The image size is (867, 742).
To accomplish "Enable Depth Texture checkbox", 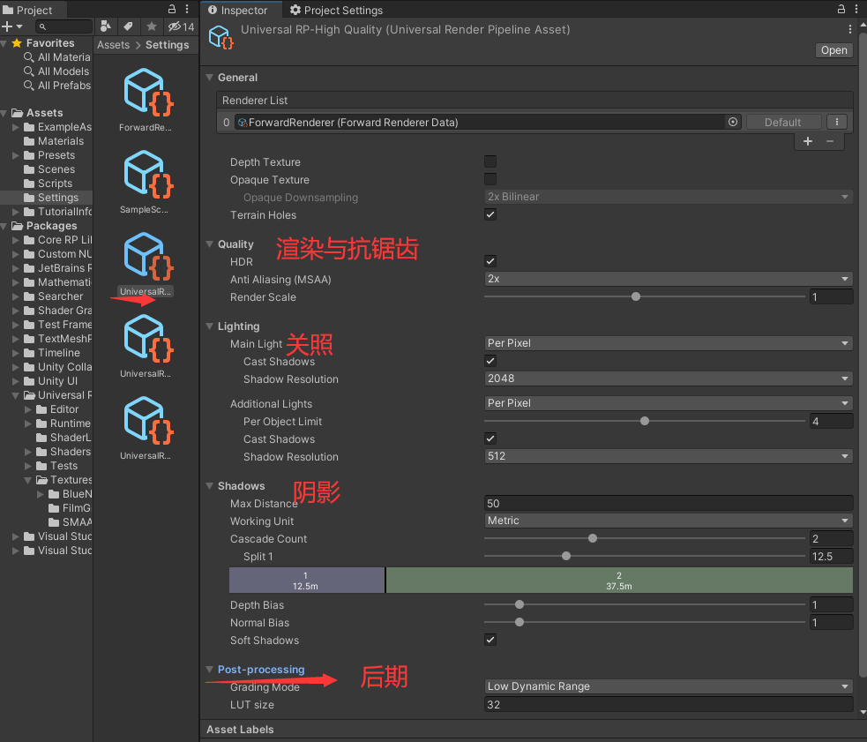I will [x=490, y=161].
